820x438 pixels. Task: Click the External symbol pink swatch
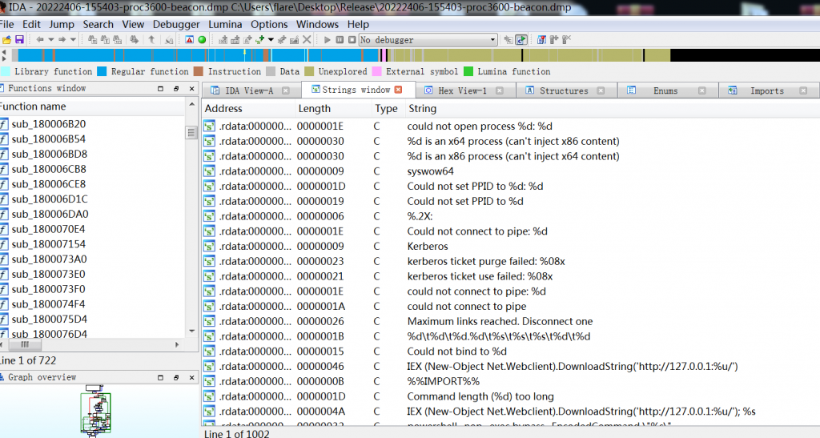click(x=376, y=71)
